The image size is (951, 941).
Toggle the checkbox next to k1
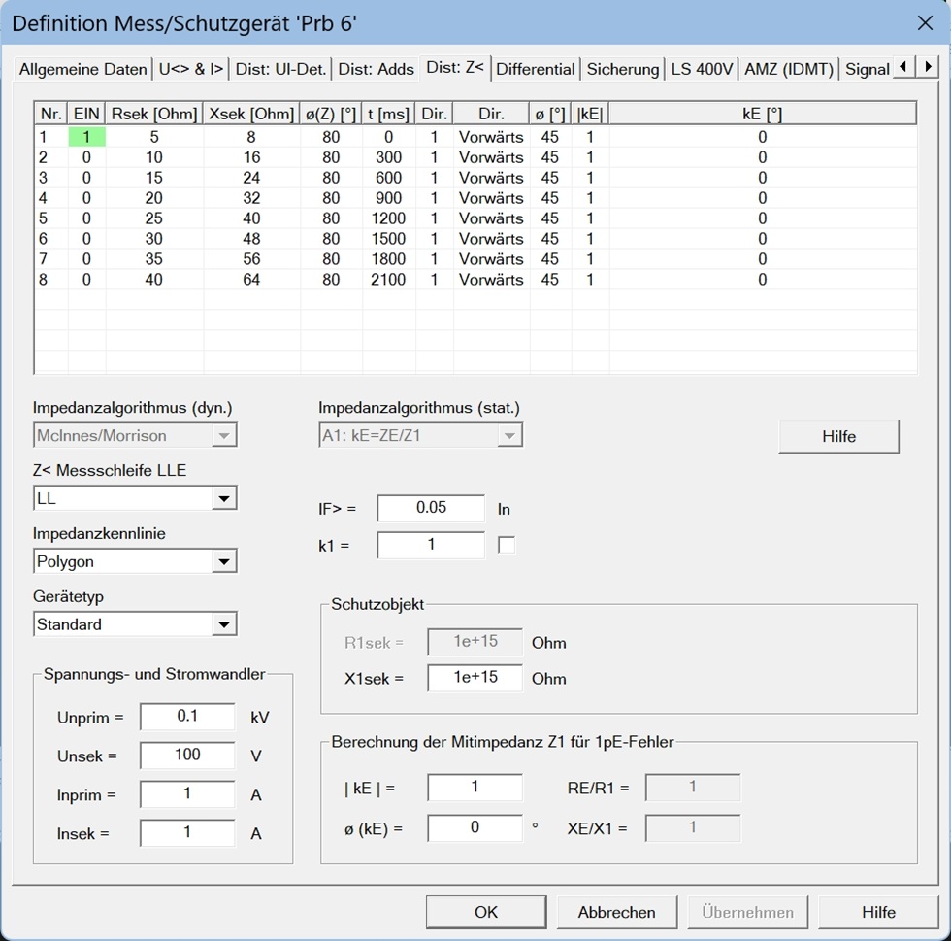coord(506,546)
